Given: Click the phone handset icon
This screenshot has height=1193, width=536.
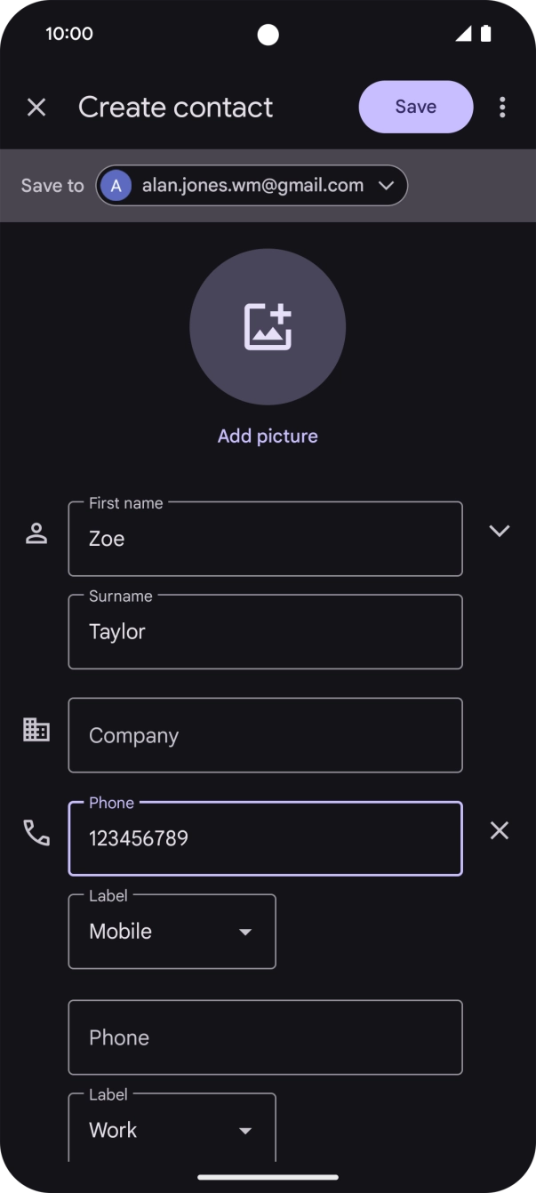Looking at the screenshot, I should [x=36, y=833].
